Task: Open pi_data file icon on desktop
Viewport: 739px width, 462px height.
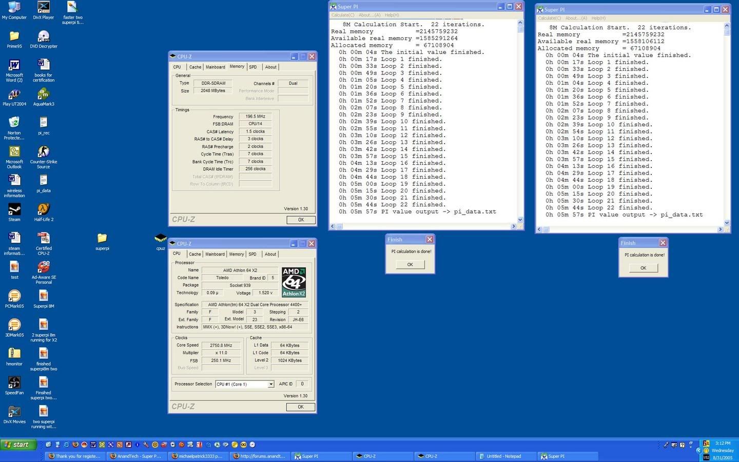Action: tap(44, 183)
